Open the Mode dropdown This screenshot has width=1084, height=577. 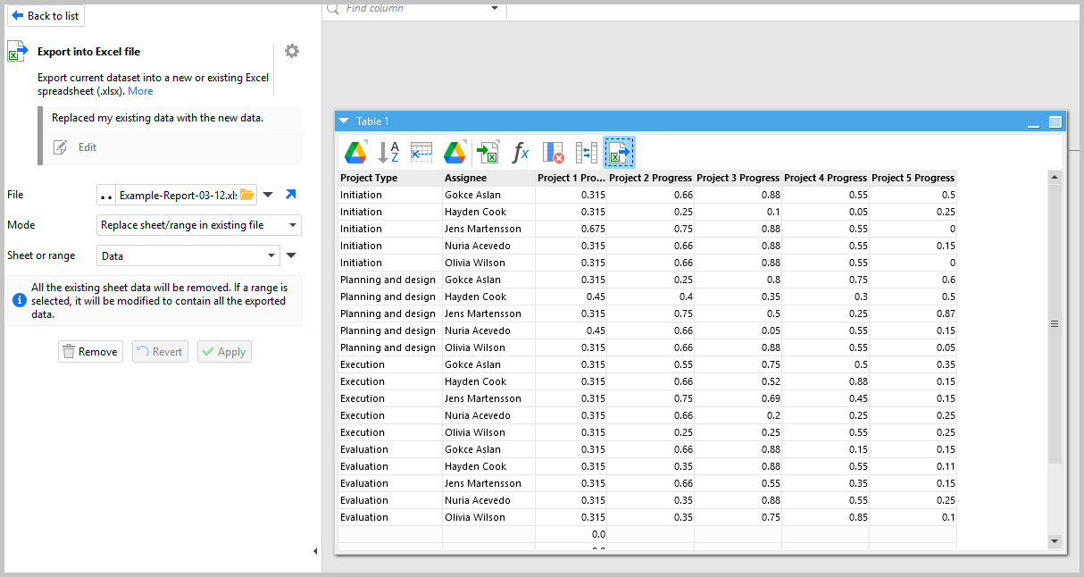click(199, 225)
